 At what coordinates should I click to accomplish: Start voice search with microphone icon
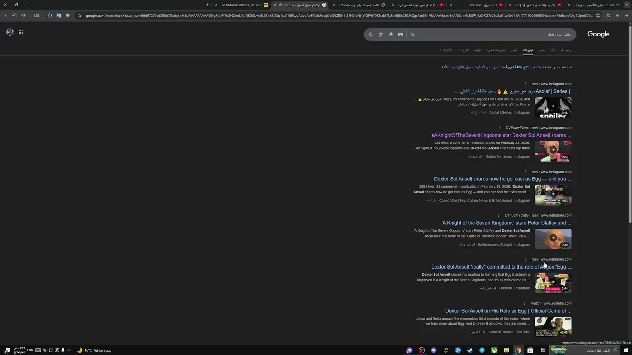[x=391, y=35]
